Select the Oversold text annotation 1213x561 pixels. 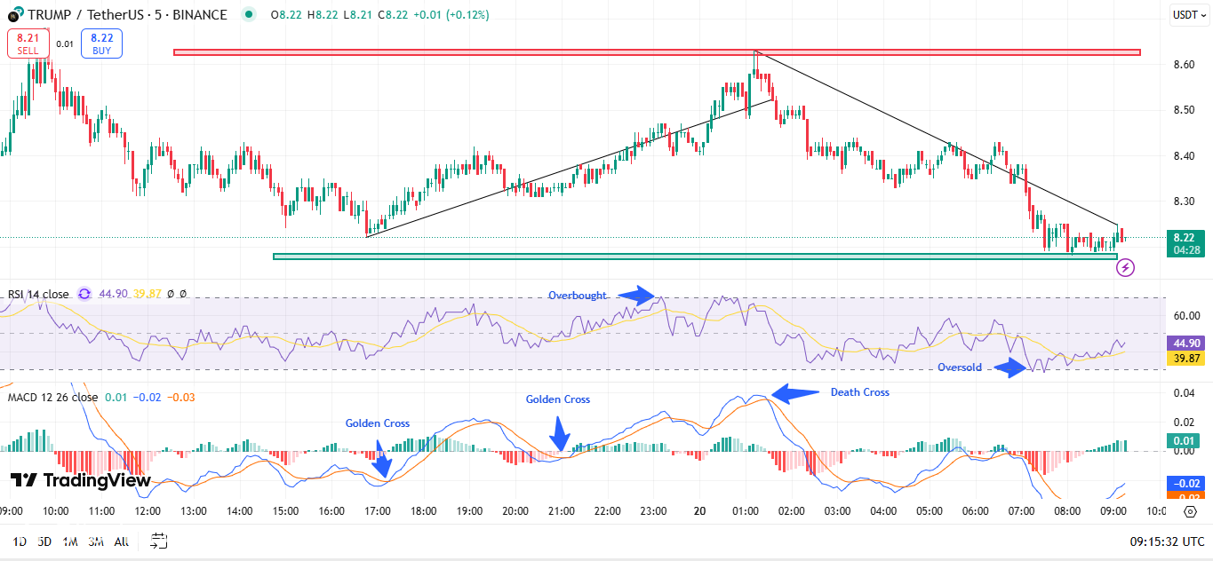(x=960, y=367)
